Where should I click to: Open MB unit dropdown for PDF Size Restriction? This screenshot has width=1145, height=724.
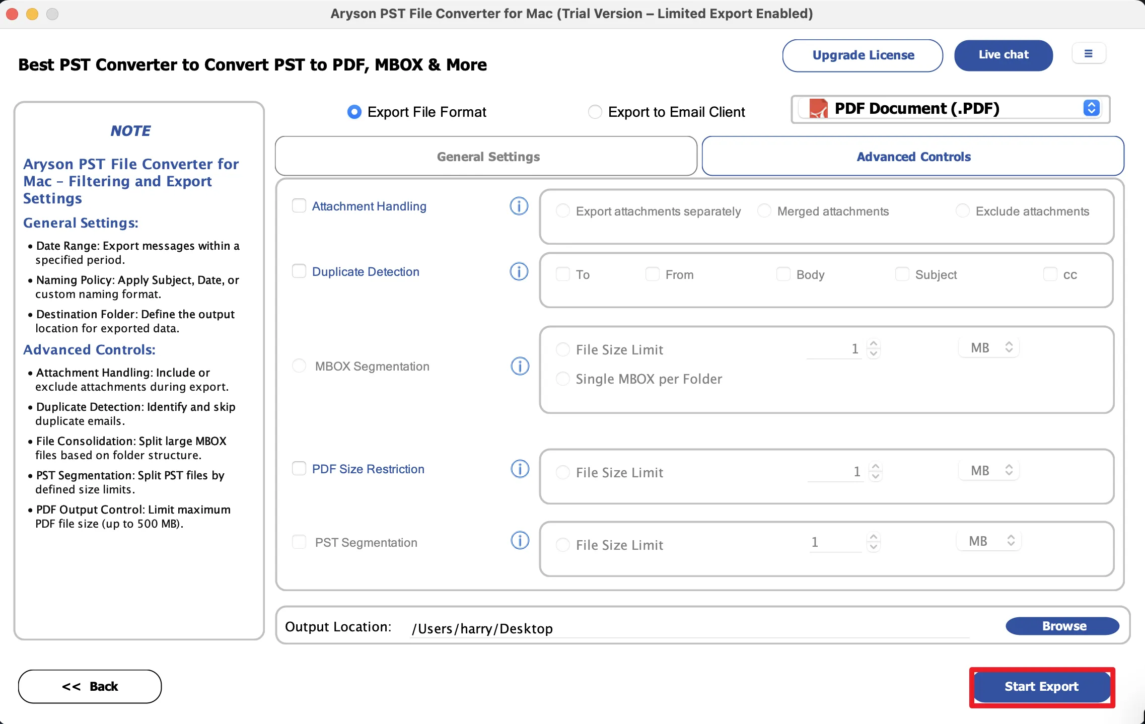coord(989,470)
